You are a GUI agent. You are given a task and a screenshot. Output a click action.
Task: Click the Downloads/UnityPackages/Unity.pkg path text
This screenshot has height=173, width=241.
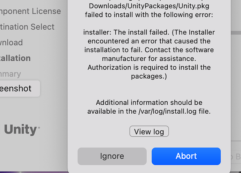(x=149, y=6)
